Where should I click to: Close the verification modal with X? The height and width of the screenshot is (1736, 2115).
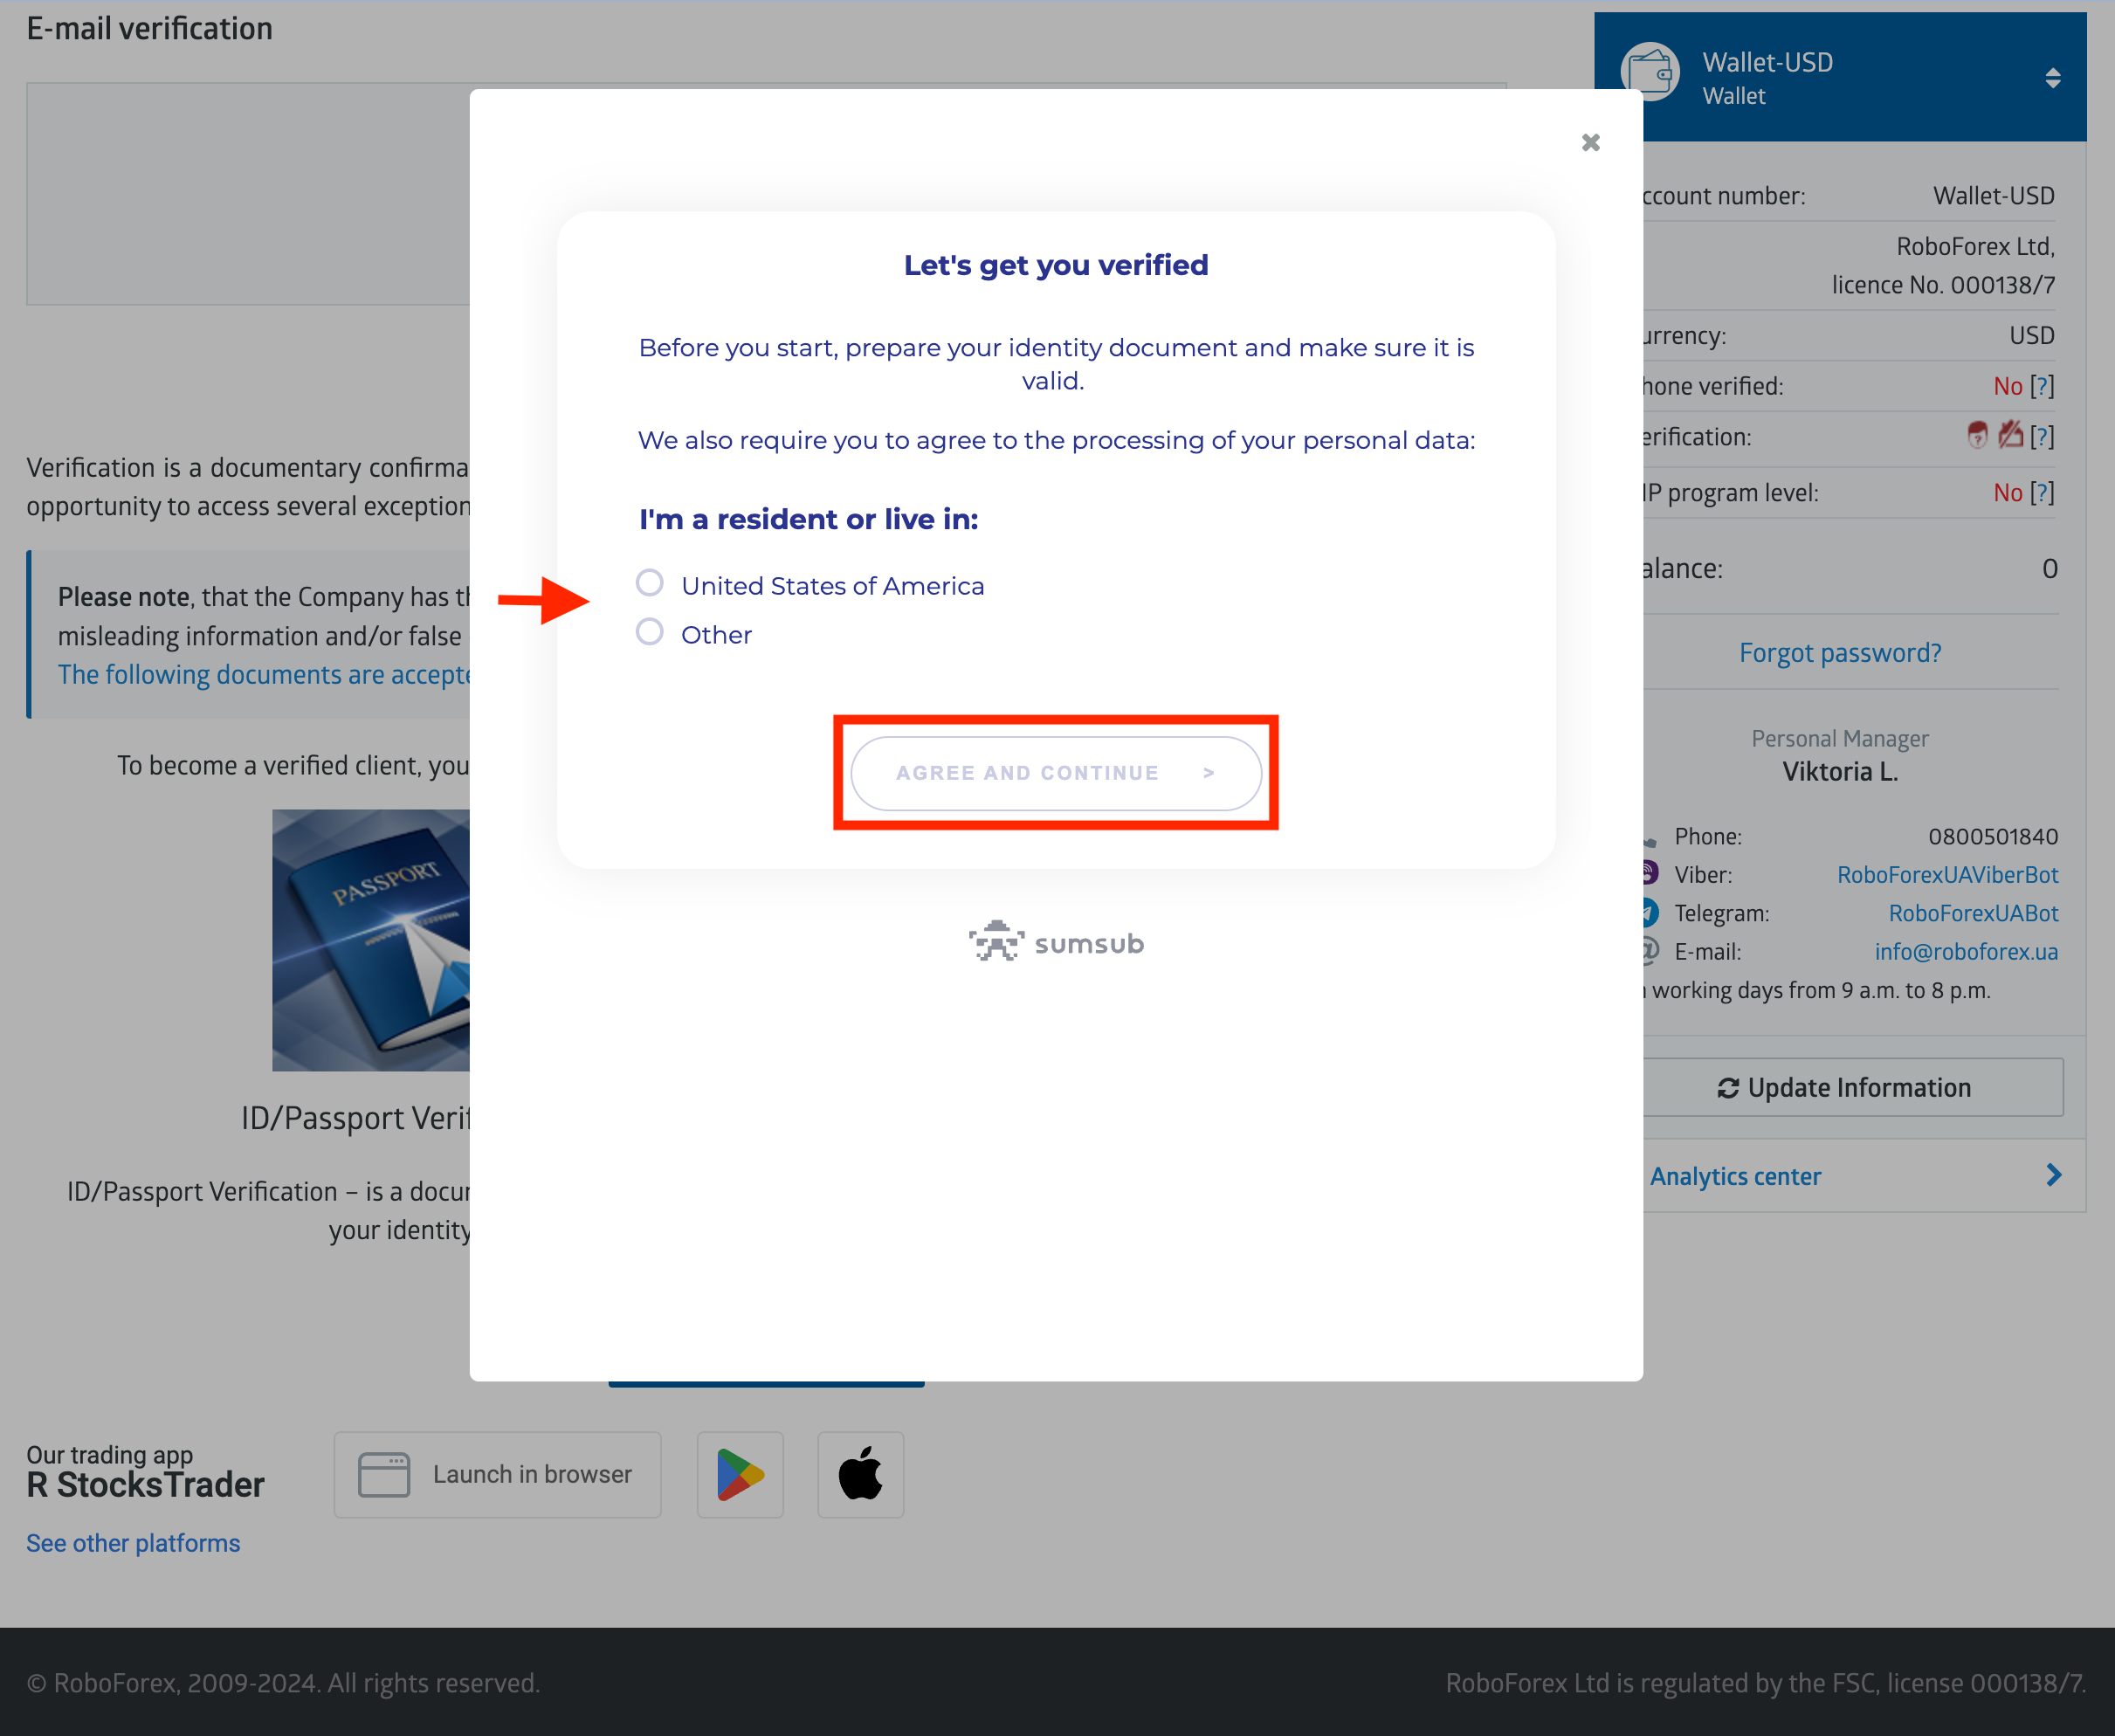click(1590, 142)
